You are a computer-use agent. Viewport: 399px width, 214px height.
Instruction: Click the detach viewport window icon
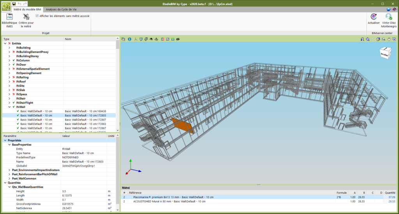click(394, 39)
